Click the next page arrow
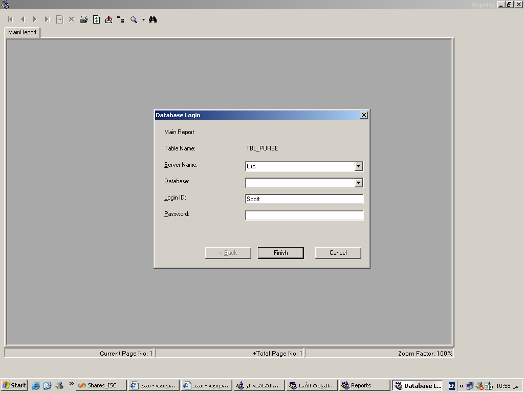The height and width of the screenshot is (393, 524). pyautogui.click(x=35, y=19)
